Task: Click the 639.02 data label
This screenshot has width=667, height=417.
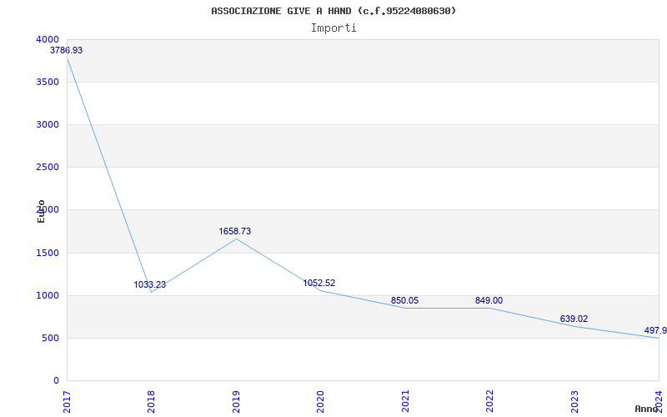Action: tap(574, 319)
